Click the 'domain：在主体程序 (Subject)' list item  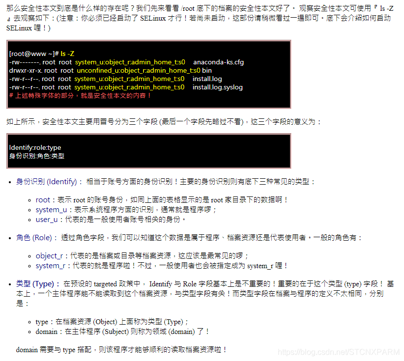[x=122, y=332]
